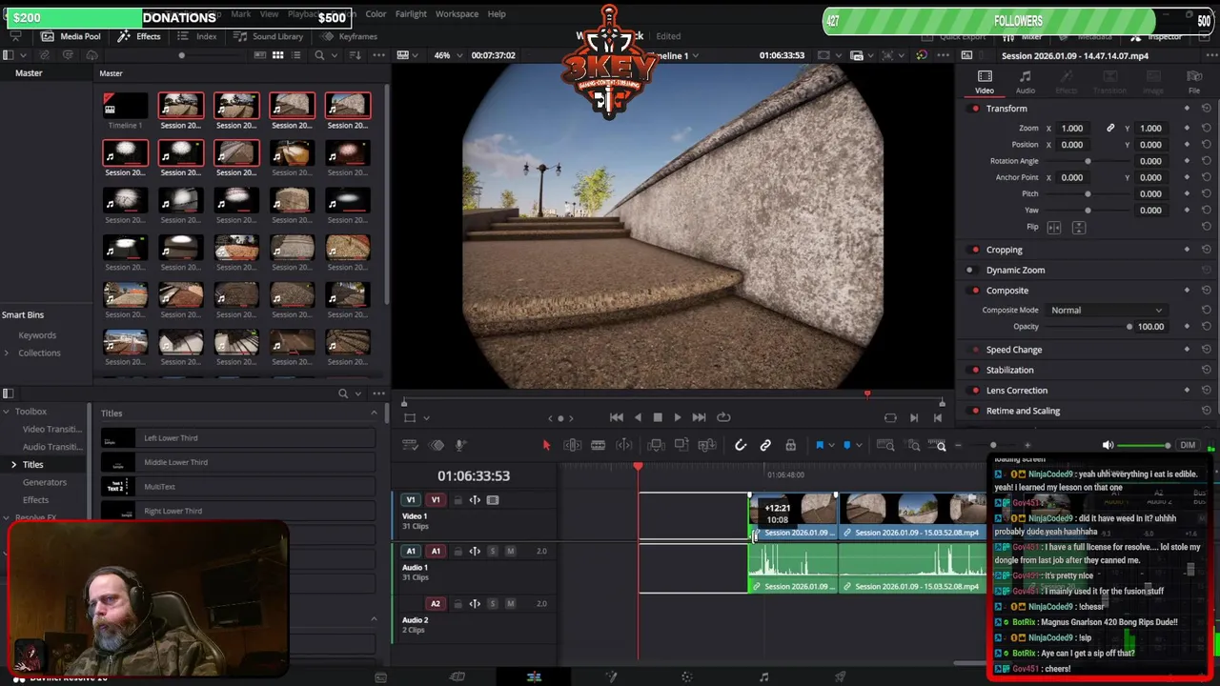Toggle the Transform section enable switch
Image resolution: width=1220 pixels, height=686 pixels.
(x=975, y=109)
